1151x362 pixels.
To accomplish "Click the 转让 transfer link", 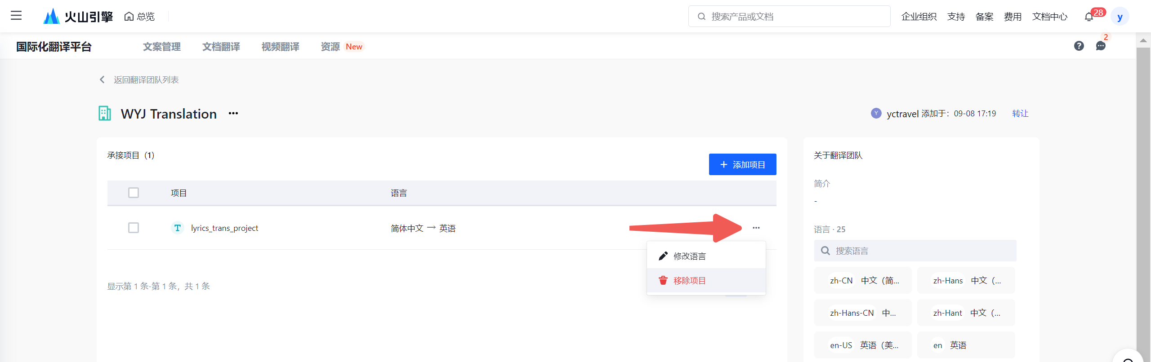I will tap(1020, 114).
